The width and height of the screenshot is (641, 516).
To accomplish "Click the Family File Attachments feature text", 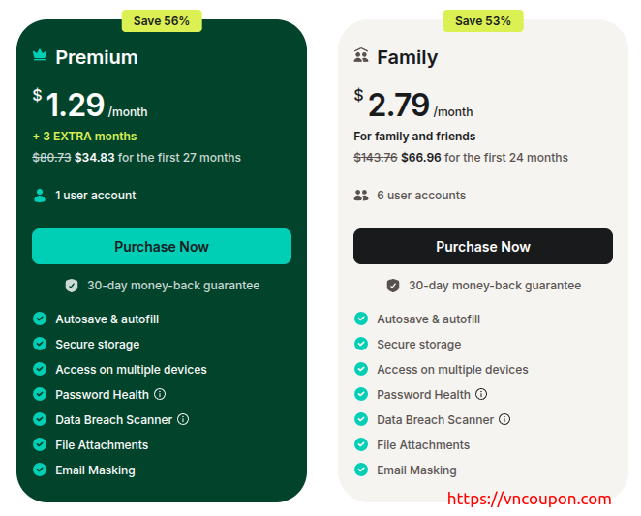I will pyautogui.click(x=423, y=445).
